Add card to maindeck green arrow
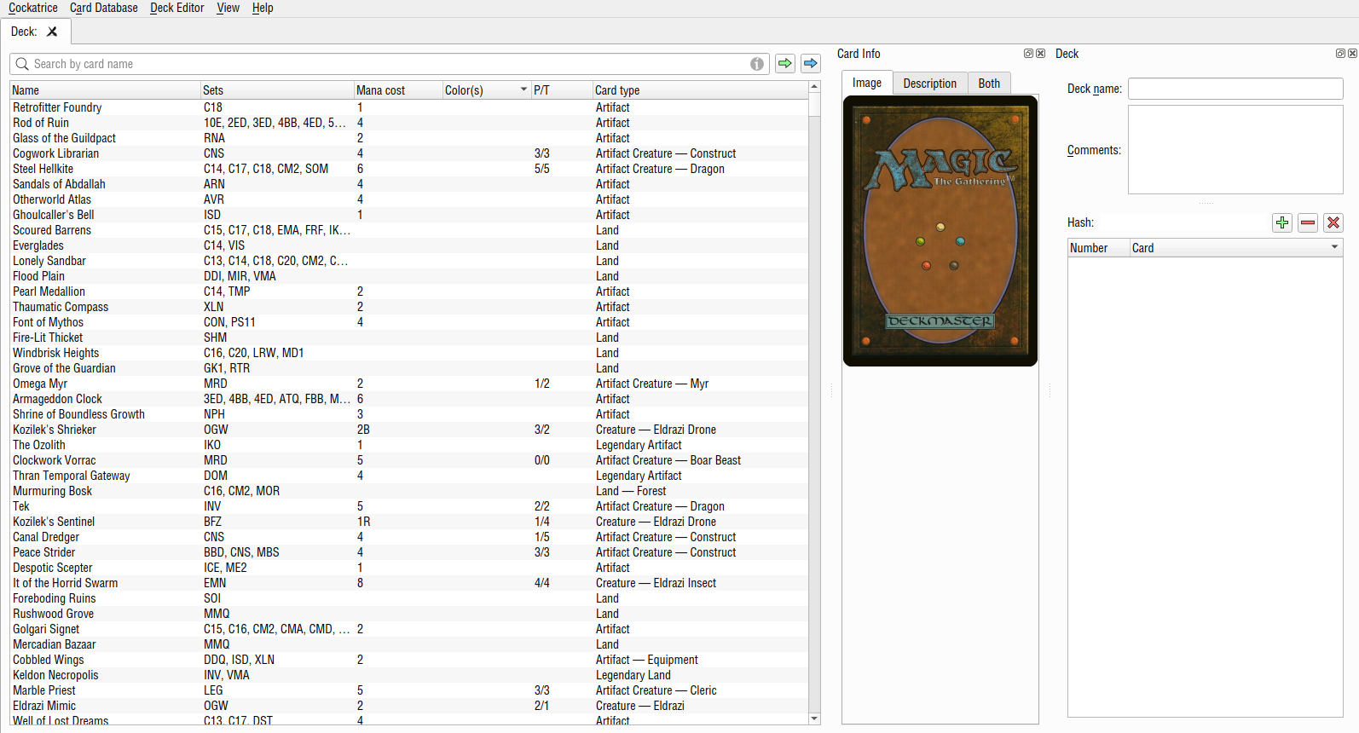 785,63
